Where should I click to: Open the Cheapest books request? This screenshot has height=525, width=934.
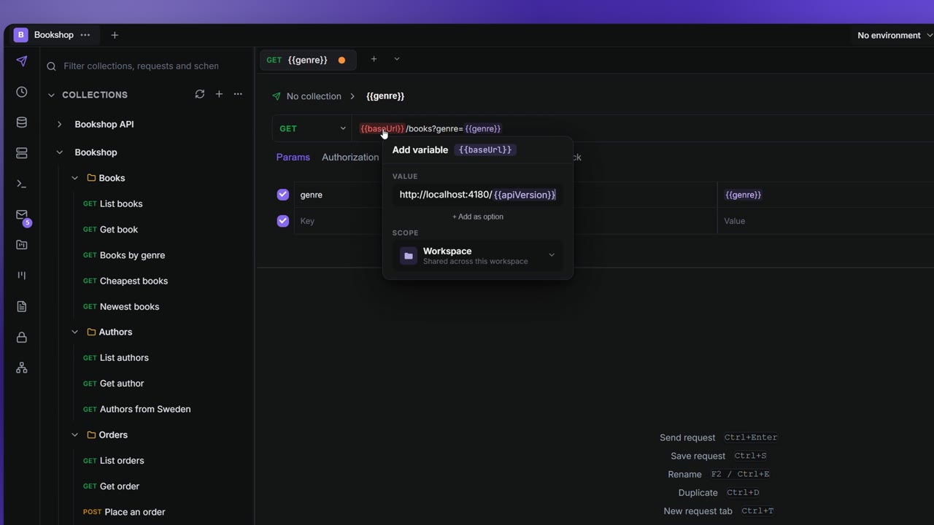tap(134, 281)
